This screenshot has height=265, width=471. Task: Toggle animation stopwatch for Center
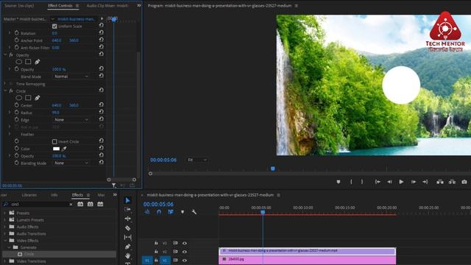(x=16, y=105)
